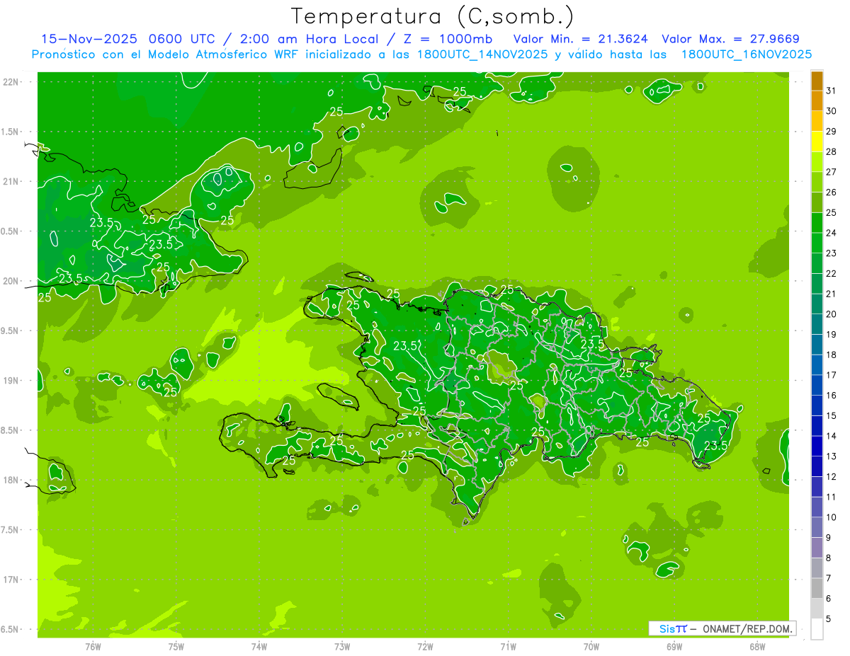Click the '0.5N' latitude axis label
The width and height of the screenshot is (850, 656).
coord(10,231)
